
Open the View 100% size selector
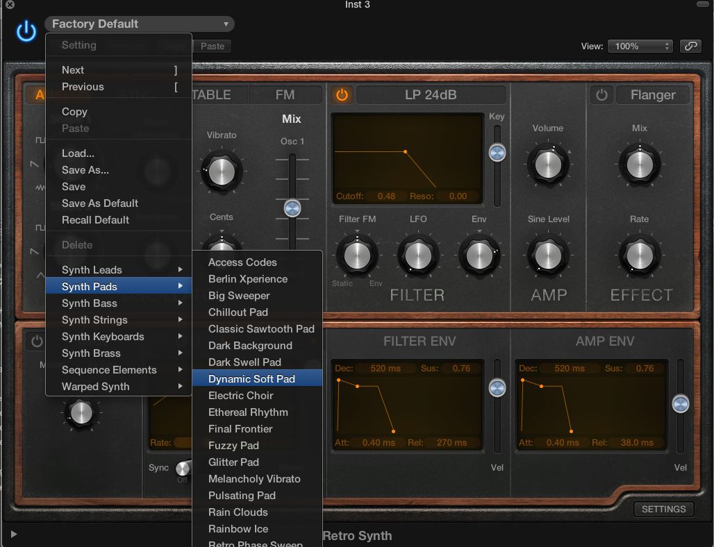click(640, 46)
